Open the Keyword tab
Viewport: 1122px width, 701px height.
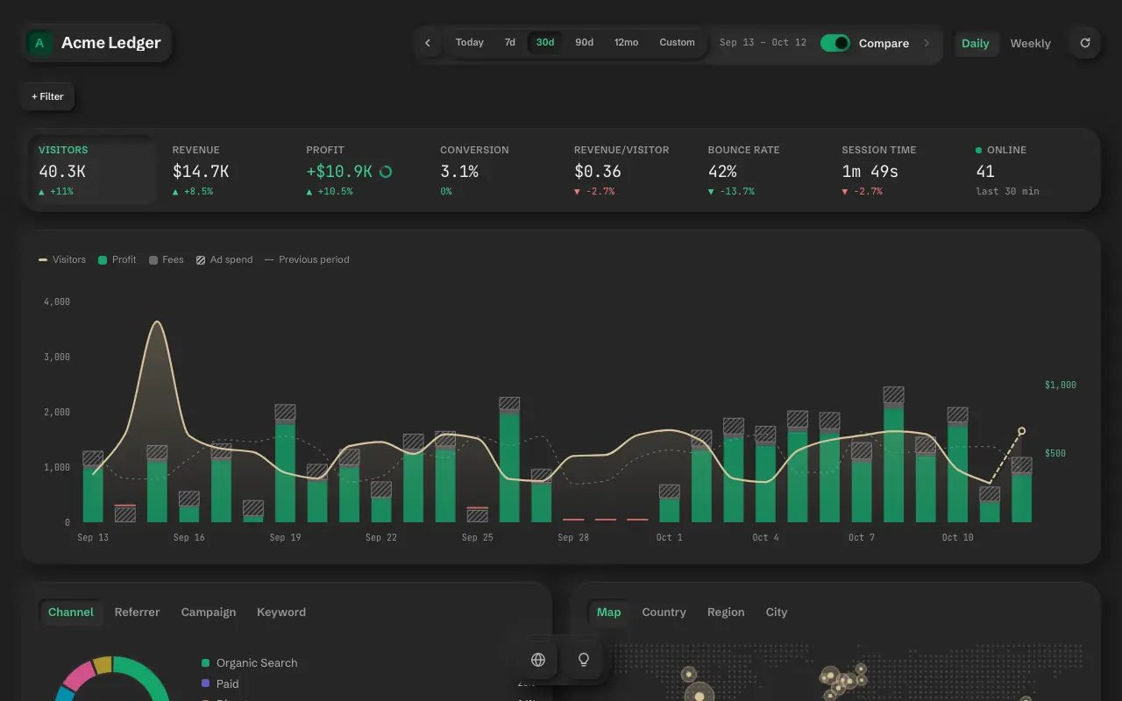(x=281, y=612)
